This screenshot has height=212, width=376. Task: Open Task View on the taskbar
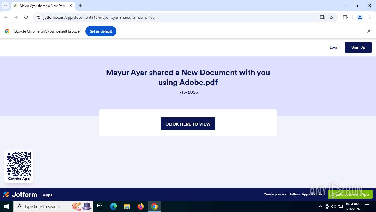[100, 206]
